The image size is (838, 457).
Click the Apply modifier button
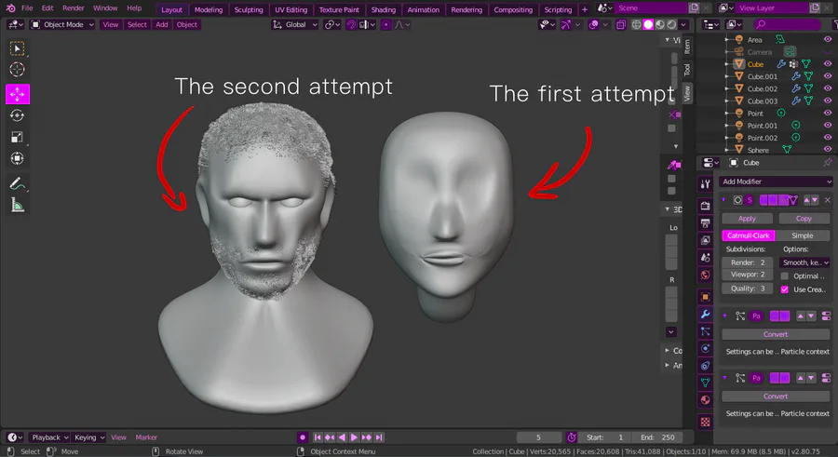pyautogui.click(x=747, y=219)
